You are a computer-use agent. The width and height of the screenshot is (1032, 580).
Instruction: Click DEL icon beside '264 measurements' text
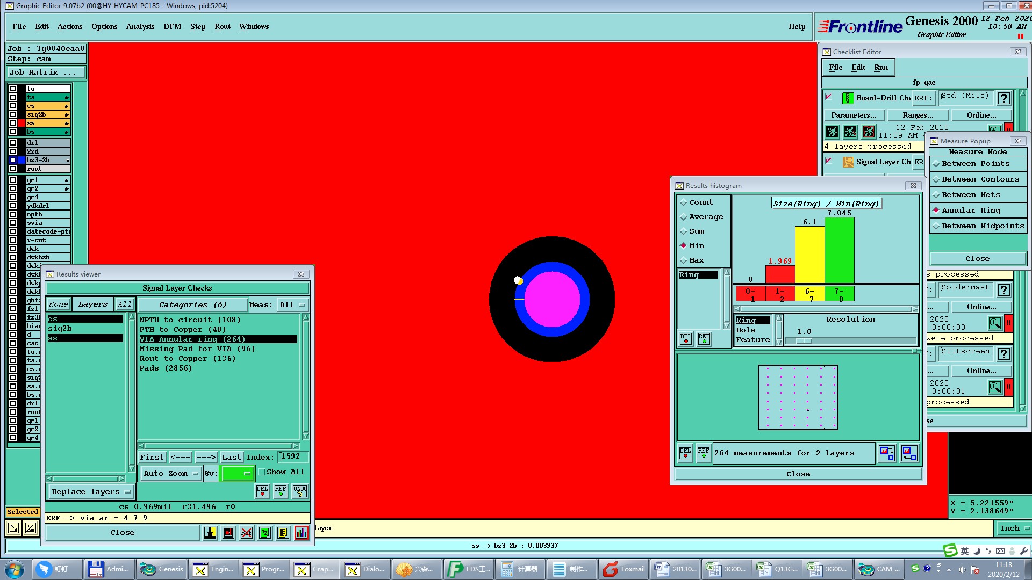(x=685, y=453)
